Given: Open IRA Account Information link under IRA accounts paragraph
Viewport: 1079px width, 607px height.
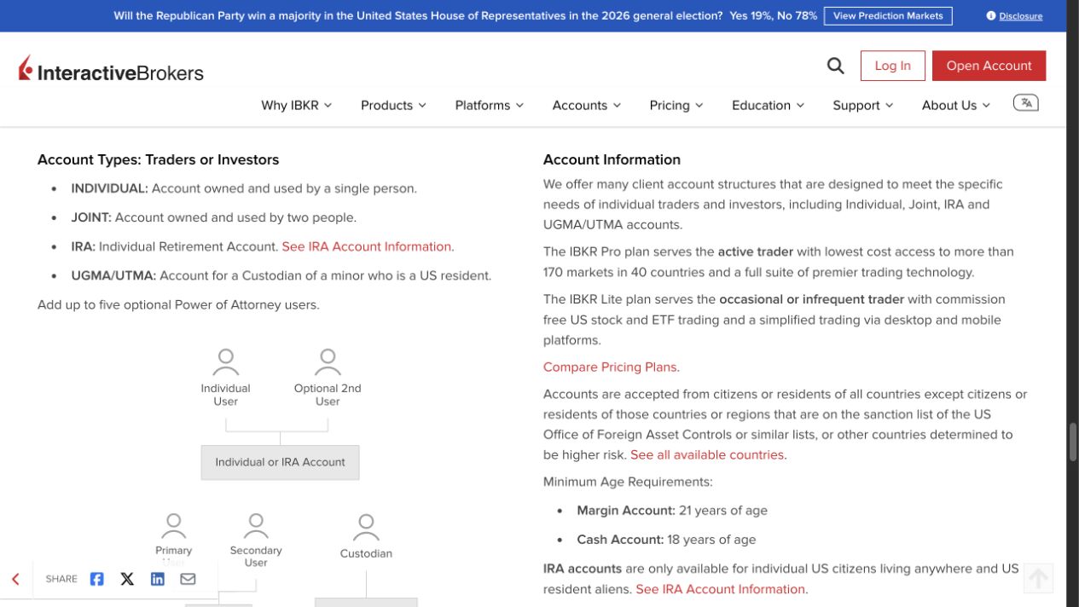Looking at the screenshot, I should 722,589.
